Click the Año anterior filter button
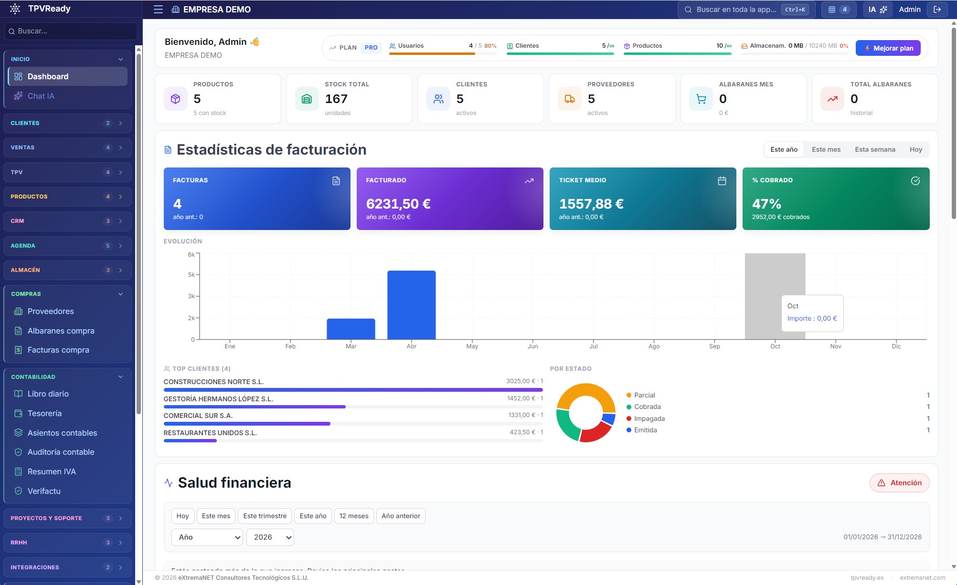Viewport: 957px width, 585px height. [401, 516]
